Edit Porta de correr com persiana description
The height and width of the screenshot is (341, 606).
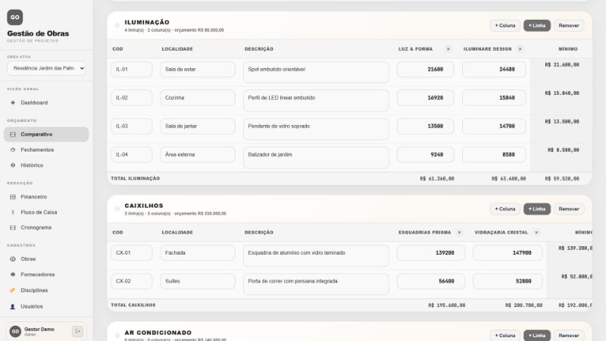316,284
